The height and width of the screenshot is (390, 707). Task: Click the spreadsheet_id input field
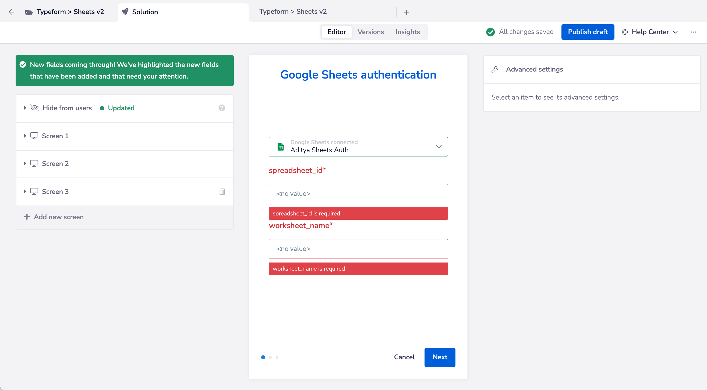(358, 194)
